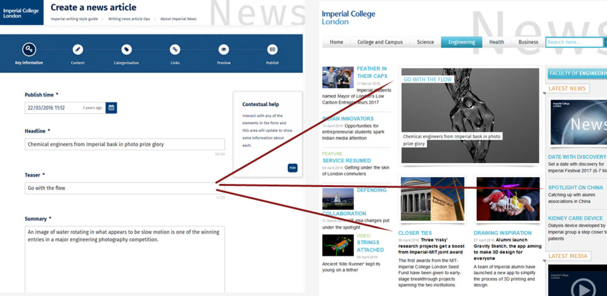Open the Spotlight on China article
Screen dimensions: 607x296
pyautogui.click(x=575, y=188)
